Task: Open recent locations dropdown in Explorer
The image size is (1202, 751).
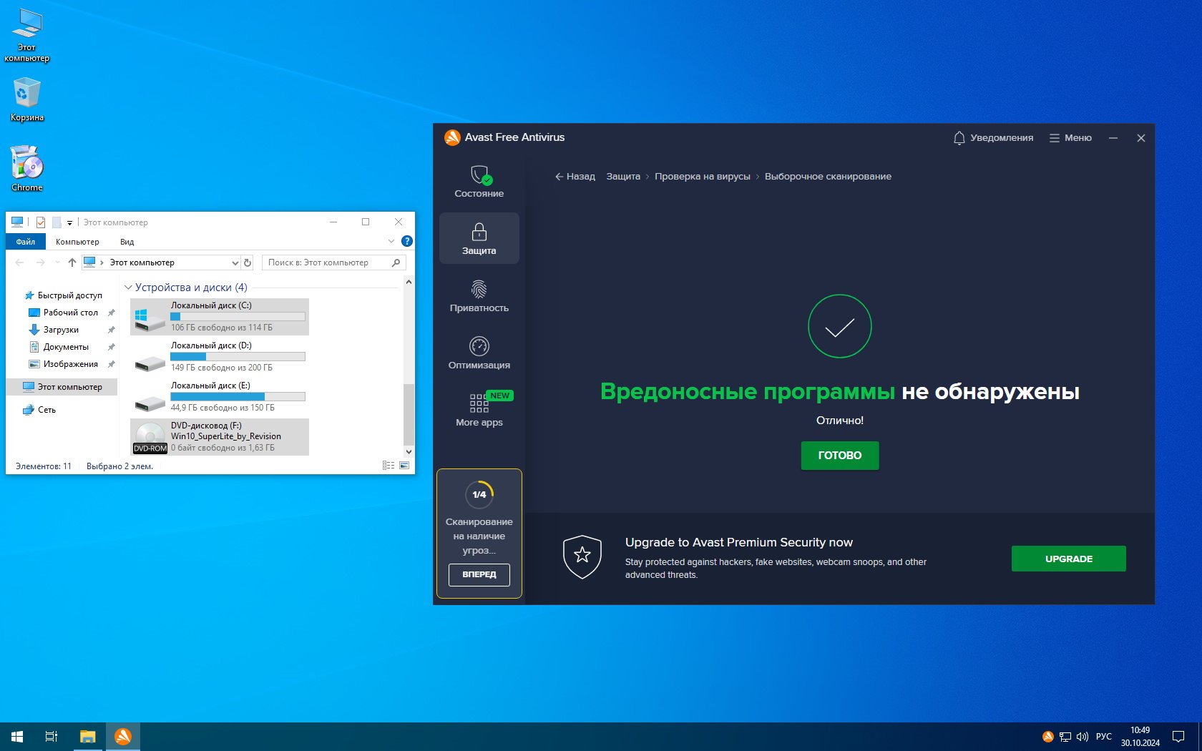Action: [57, 262]
